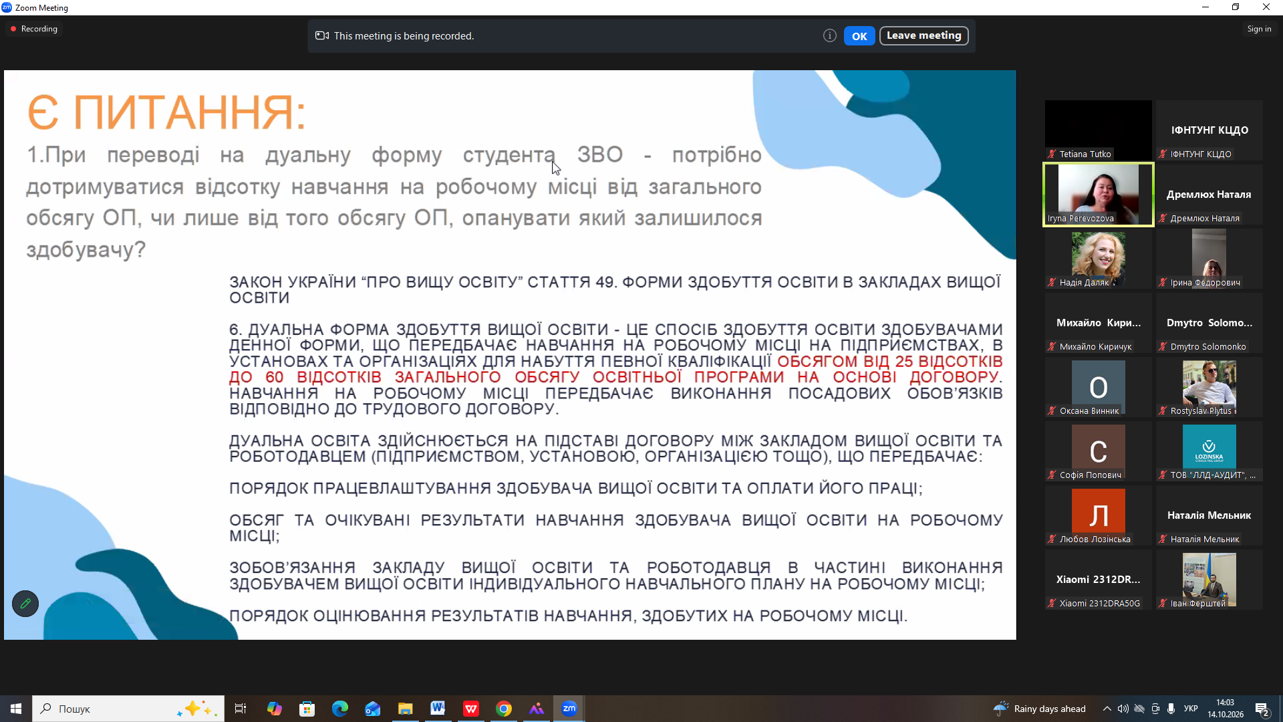This screenshot has height=722, width=1283.
Task: Open the clock showing 14:03
Action: pyautogui.click(x=1226, y=709)
